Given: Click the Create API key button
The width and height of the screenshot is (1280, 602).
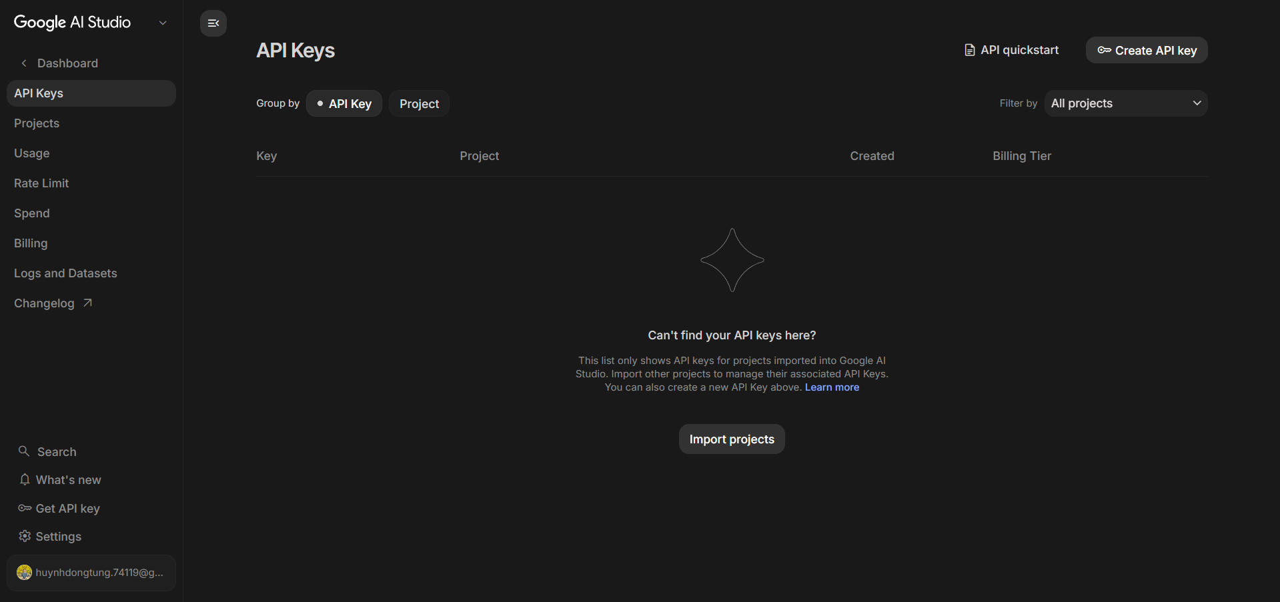Looking at the screenshot, I should (1147, 50).
